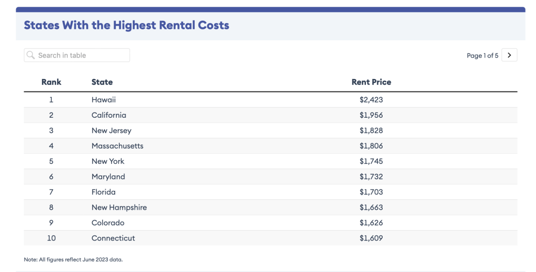Image resolution: width=536 pixels, height=272 pixels.
Task: Select the Colorado state cell
Action: pyautogui.click(x=108, y=223)
